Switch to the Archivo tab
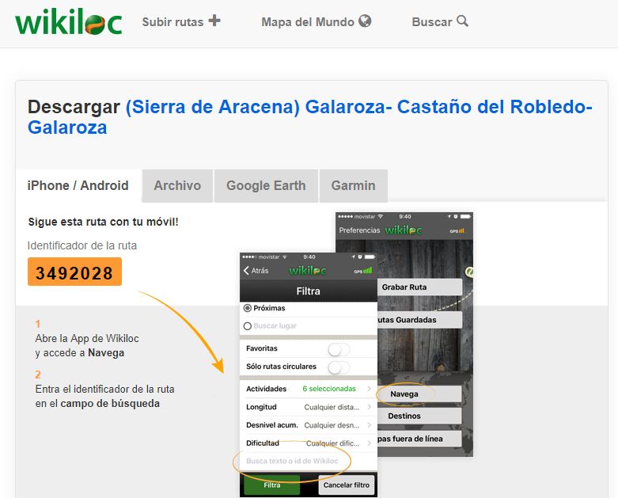The height and width of the screenshot is (498, 618). [x=177, y=186]
